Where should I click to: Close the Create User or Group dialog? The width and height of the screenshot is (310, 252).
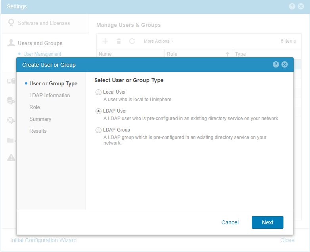[285, 64]
